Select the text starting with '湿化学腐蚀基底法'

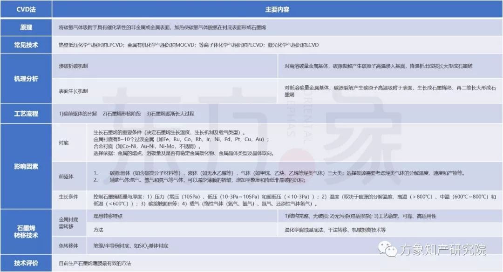(335, 230)
